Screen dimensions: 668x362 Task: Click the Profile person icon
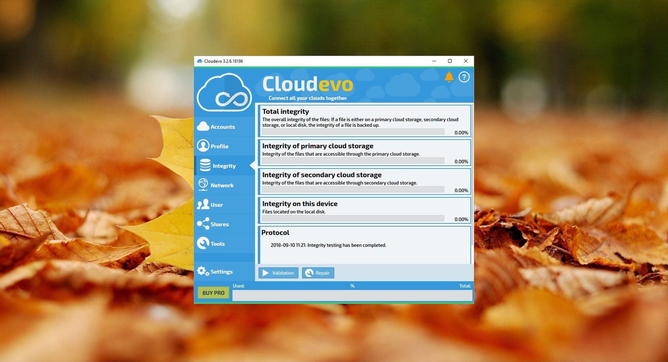[x=203, y=146]
